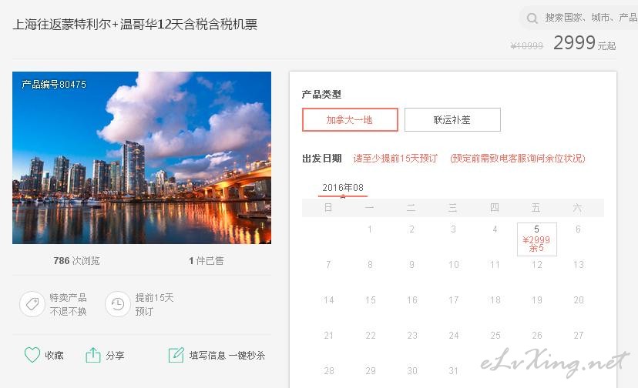
Task: Click calendar date 23
Action: click(411, 336)
